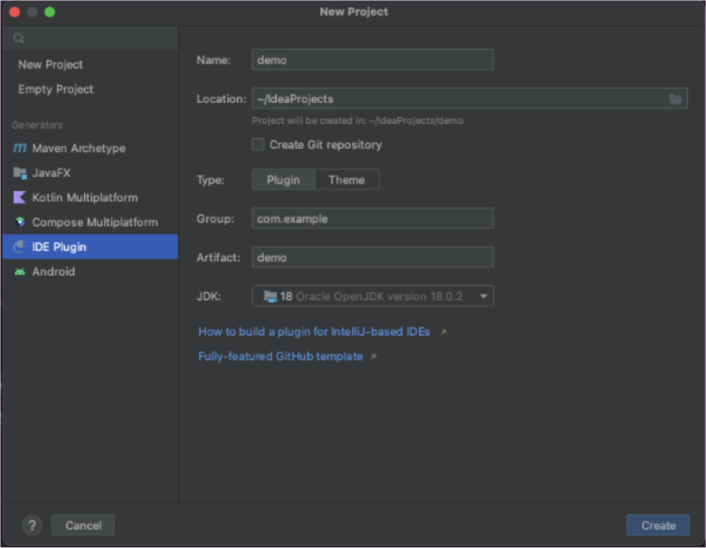Click the search magnifier icon
Viewport: 706px width, 548px height.
click(x=18, y=39)
